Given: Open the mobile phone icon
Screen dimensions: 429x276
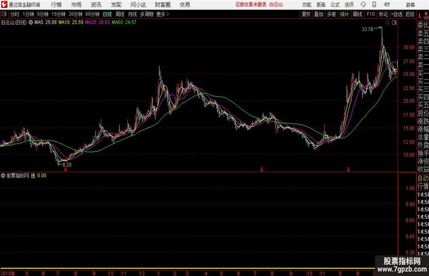Looking at the screenshot, I should pyautogui.click(x=375, y=5).
